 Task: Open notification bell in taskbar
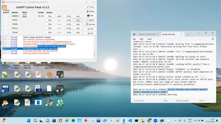pos(217,121)
